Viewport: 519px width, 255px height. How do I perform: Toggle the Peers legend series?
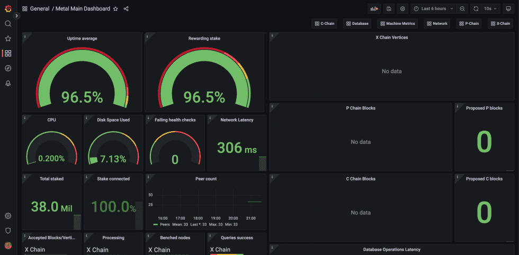tap(163, 224)
